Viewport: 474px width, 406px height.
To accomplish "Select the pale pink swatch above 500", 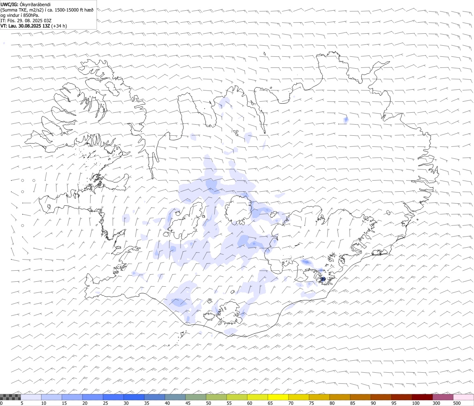I will [x=463, y=397].
